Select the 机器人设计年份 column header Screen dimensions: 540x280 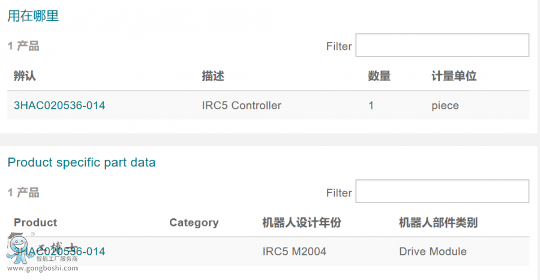[302, 222]
